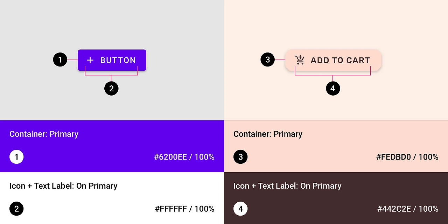Image resolution: width=448 pixels, height=224 pixels.
Task: Click callout marker 3 beside Add to Cart
Action: (x=268, y=60)
